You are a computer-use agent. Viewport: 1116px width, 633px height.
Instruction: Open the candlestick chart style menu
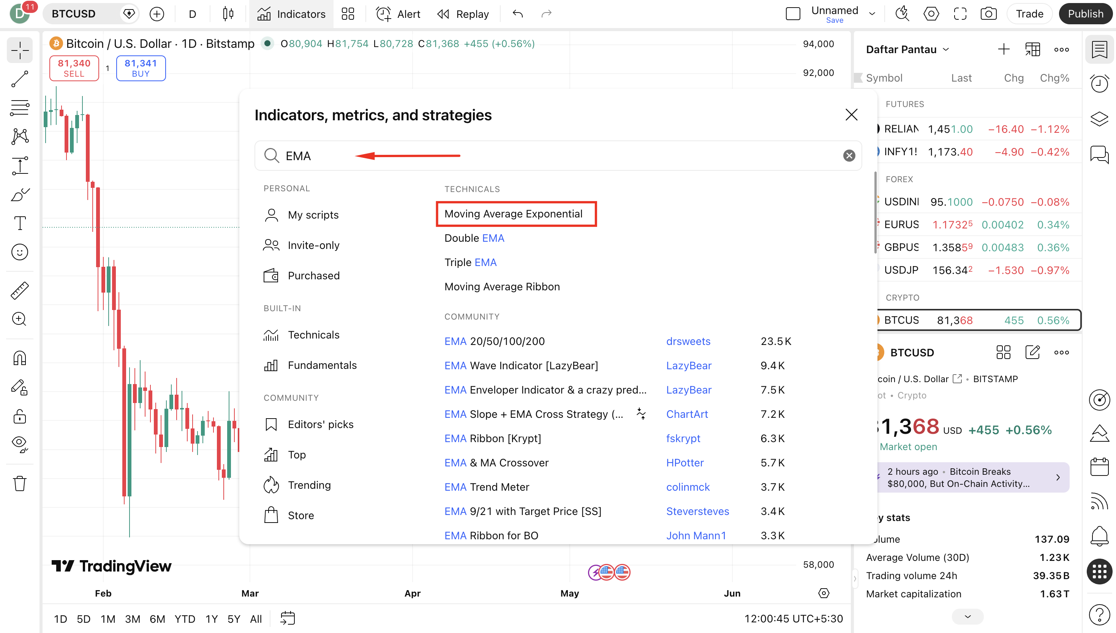click(x=228, y=14)
